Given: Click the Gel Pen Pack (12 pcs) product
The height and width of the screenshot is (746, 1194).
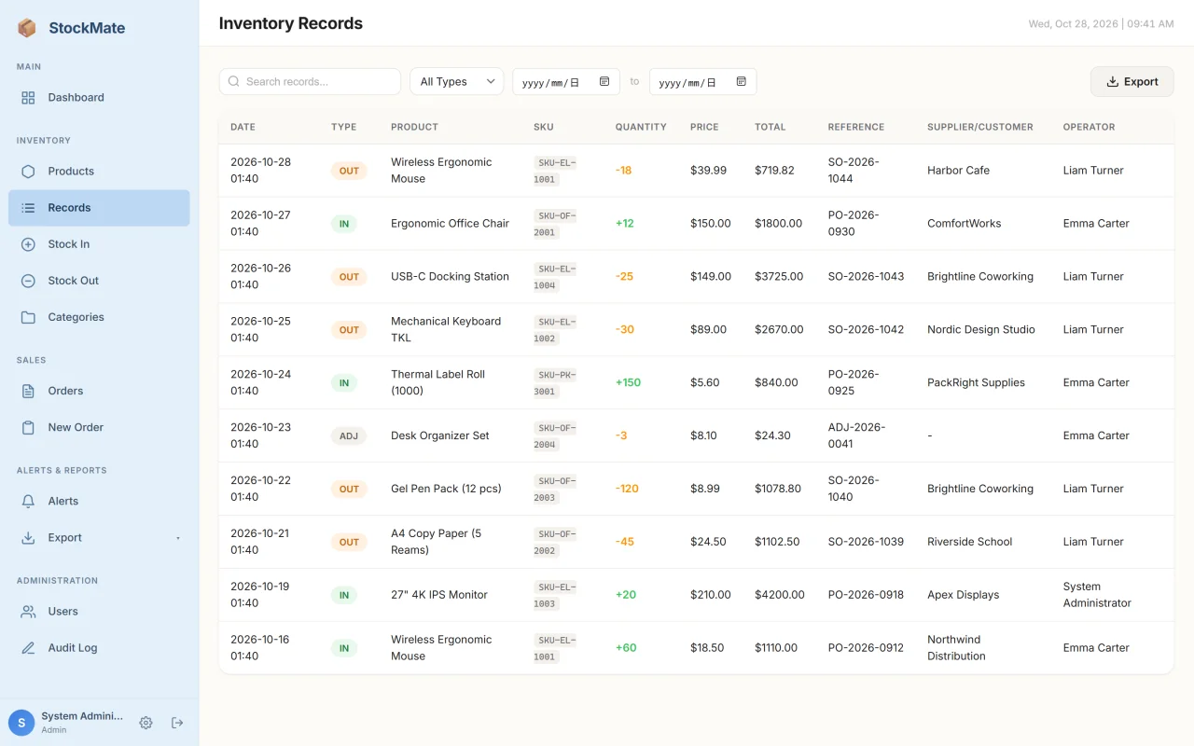Looking at the screenshot, I should [x=446, y=489].
